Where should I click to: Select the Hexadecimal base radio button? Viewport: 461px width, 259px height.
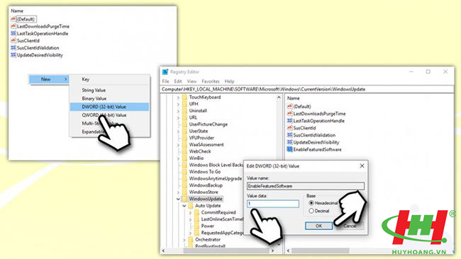pos(311,203)
